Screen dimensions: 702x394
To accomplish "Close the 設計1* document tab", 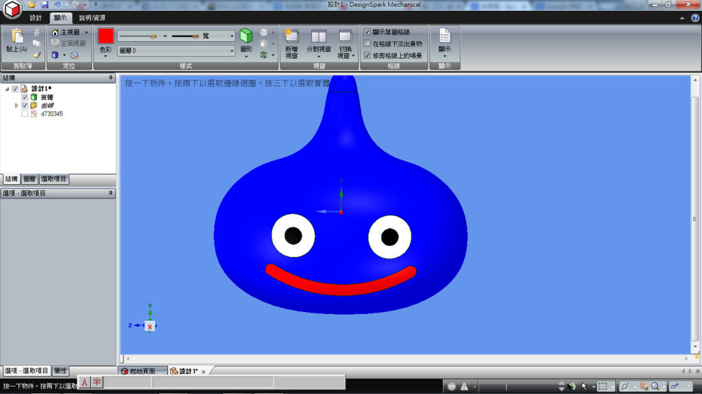I will pos(203,371).
